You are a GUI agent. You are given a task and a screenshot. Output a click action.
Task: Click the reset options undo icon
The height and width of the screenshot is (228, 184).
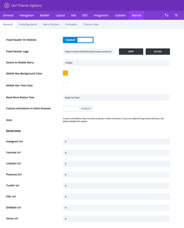click(176, 15)
